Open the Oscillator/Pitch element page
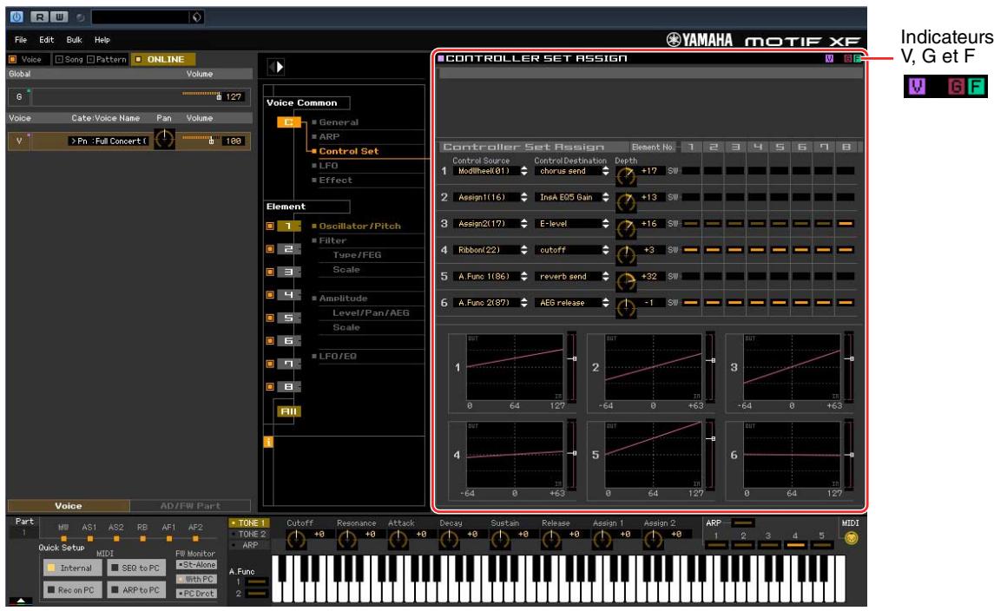Viewport: 994px width, 611px height. [359, 227]
